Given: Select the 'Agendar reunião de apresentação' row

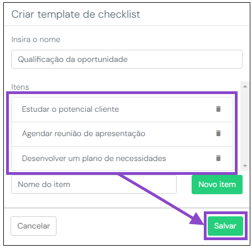Looking at the screenshot, I should click(x=122, y=134).
